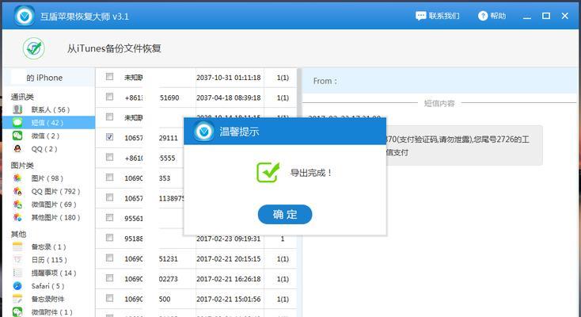The height and width of the screenshot is (317, 581).
Task: Click the iTunes recovery checkmark icon
Action: pos(34,48)
